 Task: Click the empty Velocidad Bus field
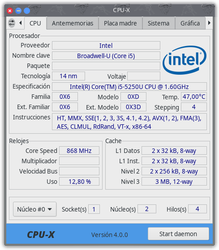pos(79,171)
